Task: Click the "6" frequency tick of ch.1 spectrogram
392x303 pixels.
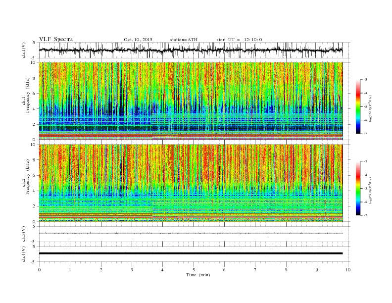Action: tap(35, 94)
